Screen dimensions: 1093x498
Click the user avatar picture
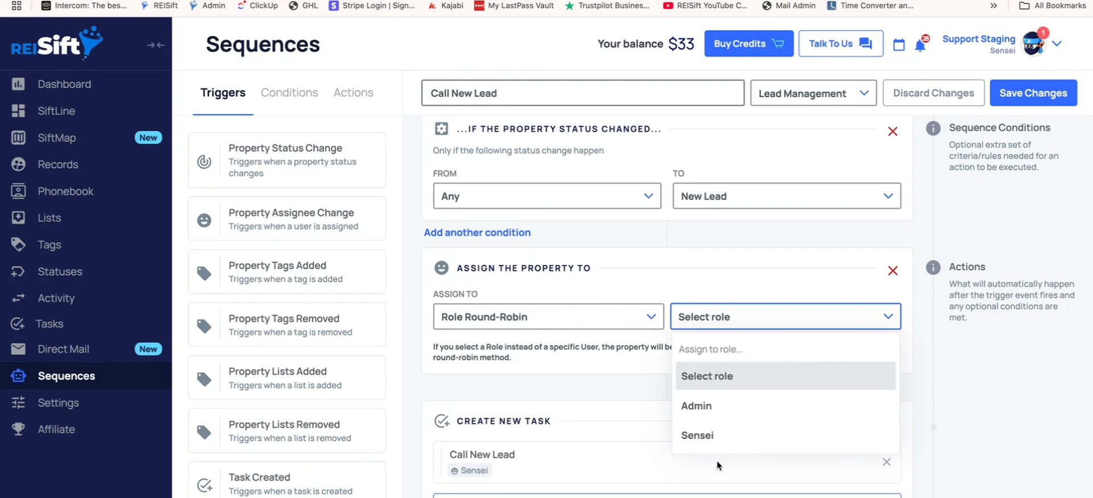point(1034,43)
